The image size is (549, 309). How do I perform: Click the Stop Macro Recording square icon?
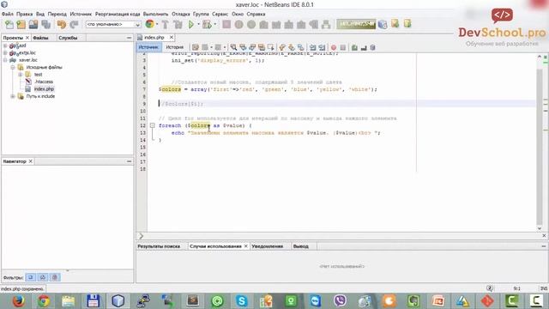pos(343,47)
